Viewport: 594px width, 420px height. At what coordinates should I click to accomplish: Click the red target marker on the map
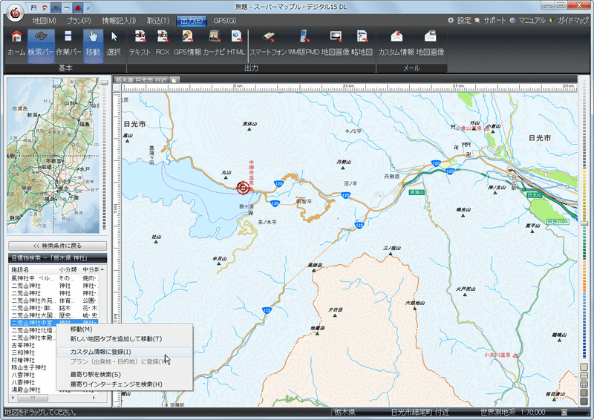243,188
